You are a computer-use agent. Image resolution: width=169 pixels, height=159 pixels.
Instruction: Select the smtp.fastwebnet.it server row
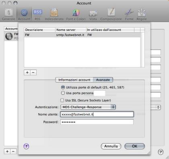point(82,35)
